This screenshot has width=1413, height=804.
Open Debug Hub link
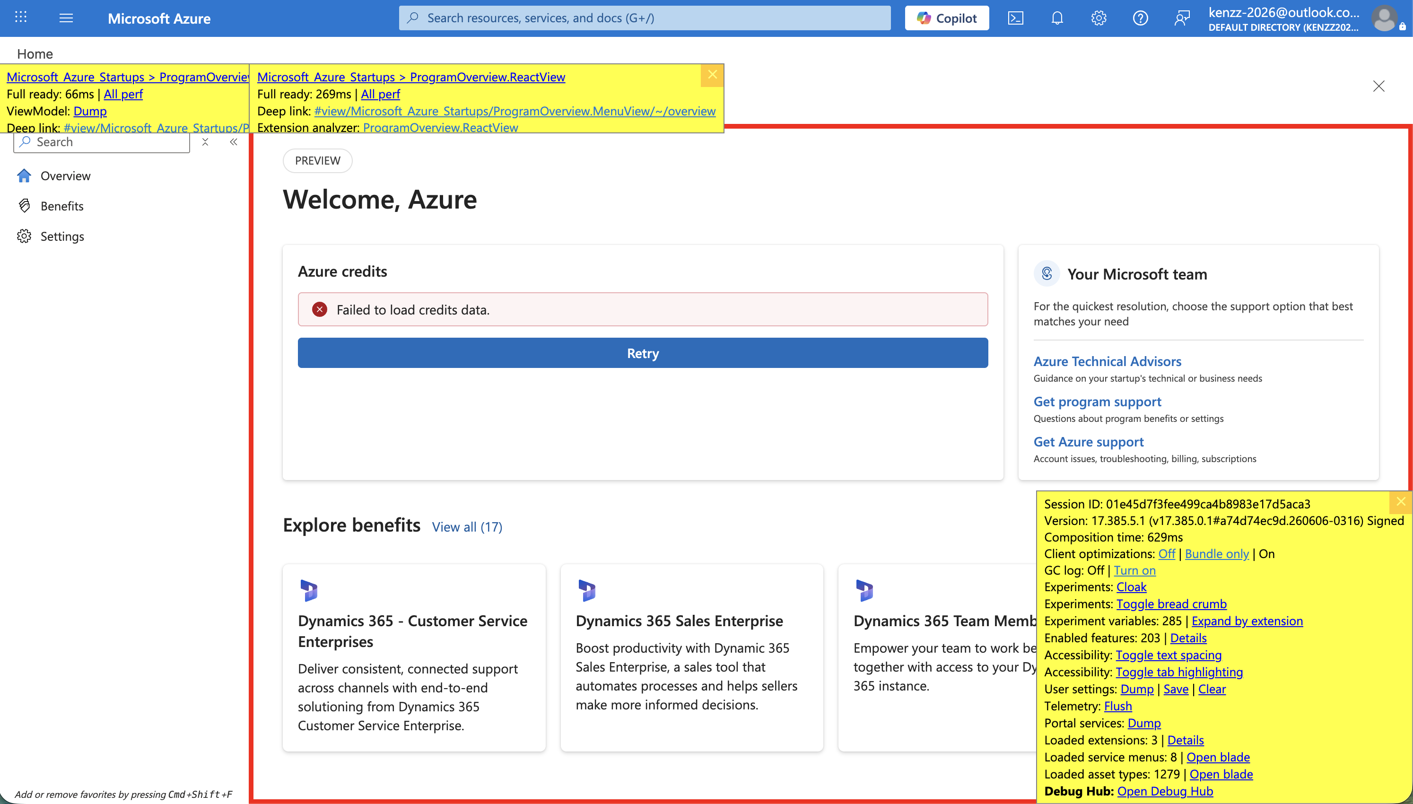coord(1165,791)
